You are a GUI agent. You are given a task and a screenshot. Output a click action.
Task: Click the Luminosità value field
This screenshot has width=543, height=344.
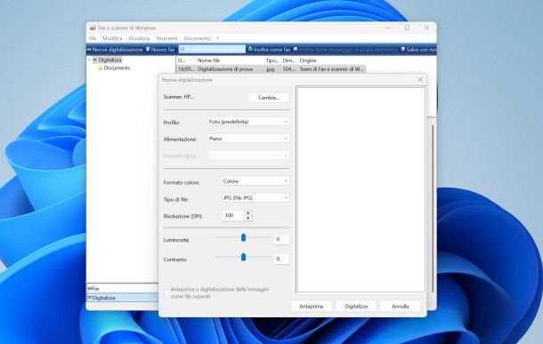click(x=281, y=239)
